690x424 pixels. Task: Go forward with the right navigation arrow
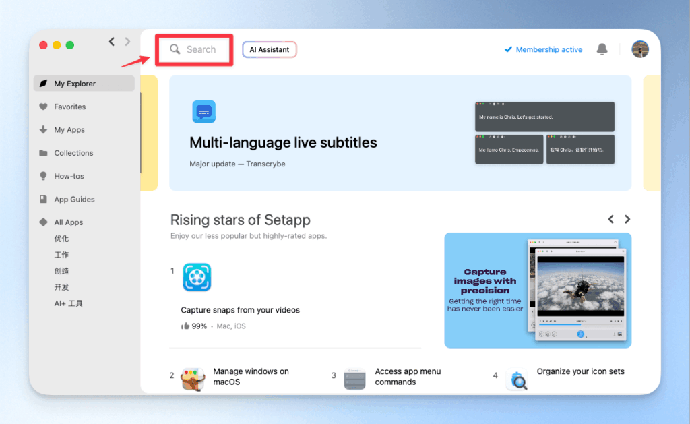(x=127, y=42)
